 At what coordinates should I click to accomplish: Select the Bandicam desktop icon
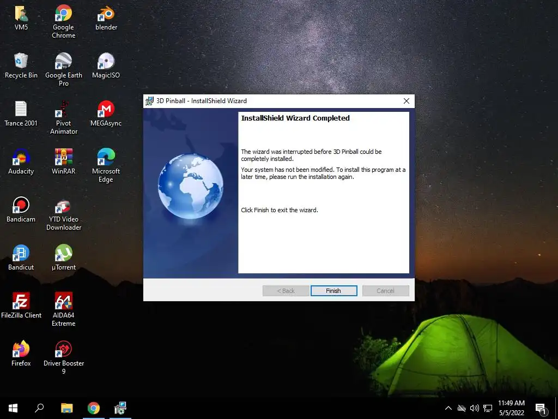point(21,210)
